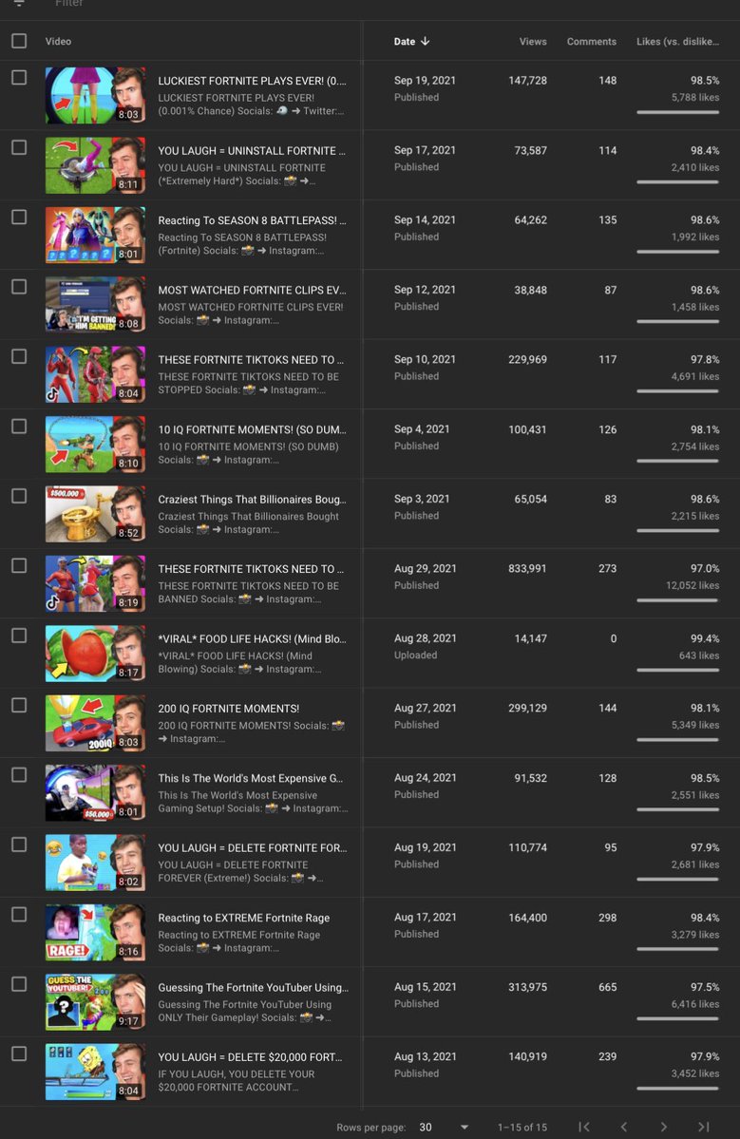Image resolution: width=740 pixels, height=1139 pixels.
Task: Click the Date sort arrow icon
Action: (x=426, y=42)
